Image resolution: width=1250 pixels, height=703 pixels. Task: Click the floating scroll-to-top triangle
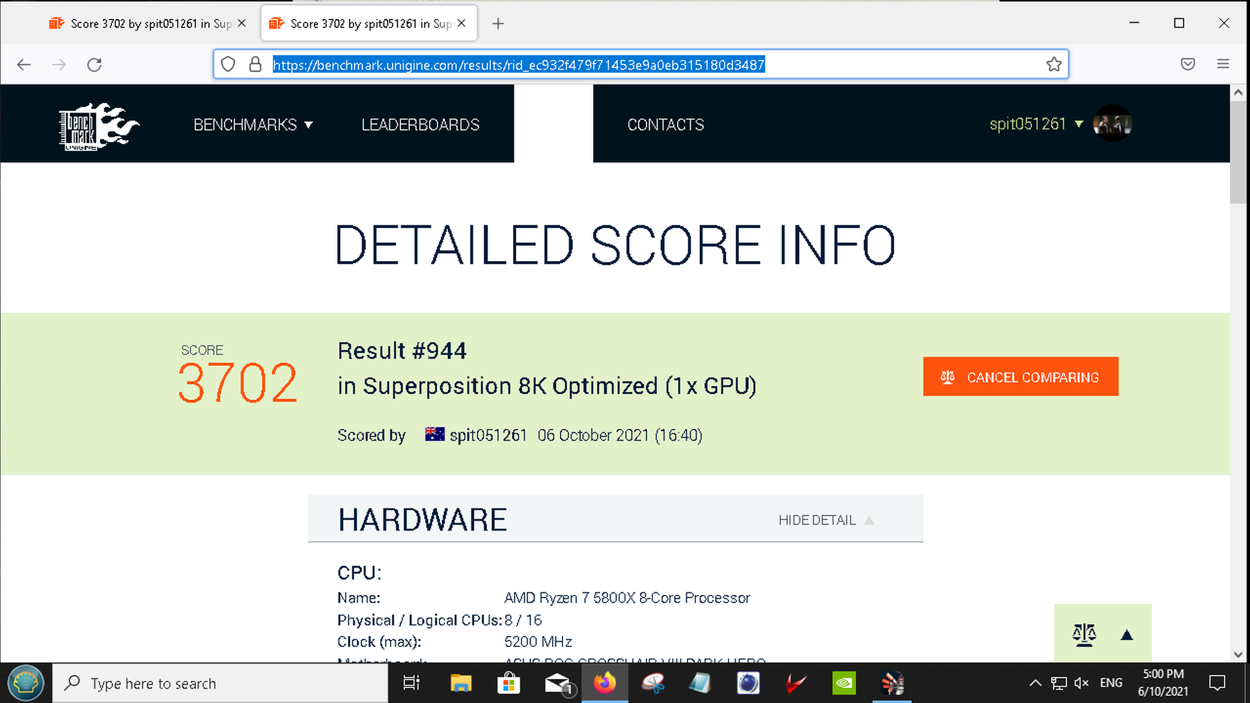(x=1127, y=635)
